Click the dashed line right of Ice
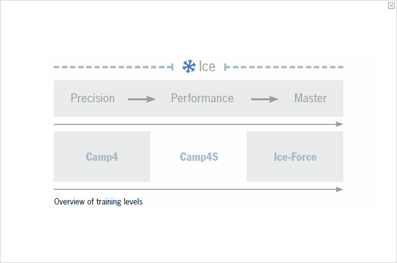This screenshot has width=397, height=263. coord(285,67)
